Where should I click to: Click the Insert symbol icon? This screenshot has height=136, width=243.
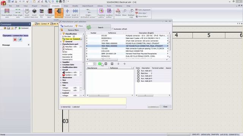coord(27,13)
